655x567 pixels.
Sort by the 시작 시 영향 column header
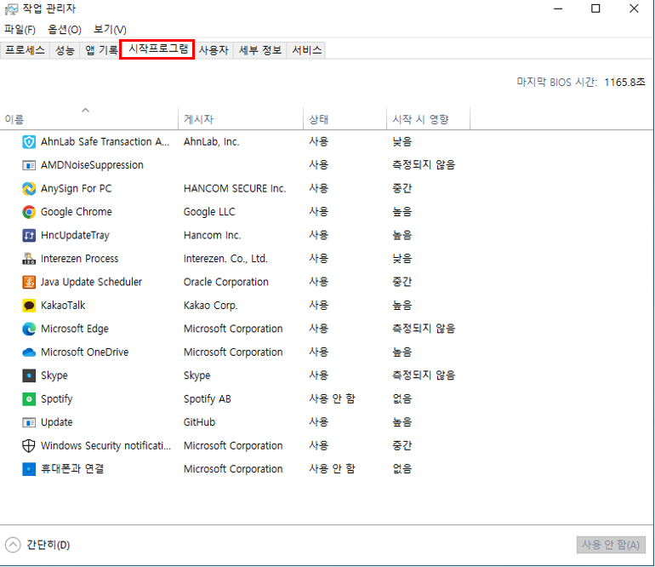pos(428,119)
